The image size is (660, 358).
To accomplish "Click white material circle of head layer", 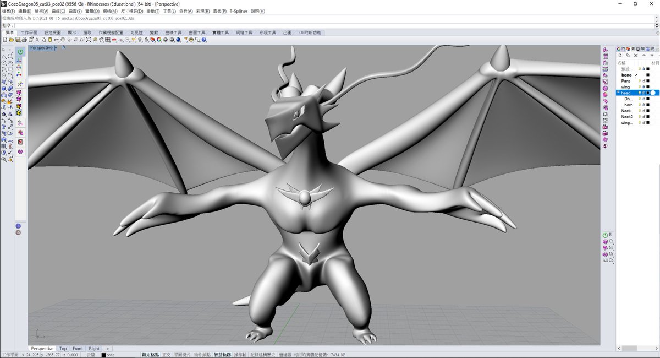I will (x=653, y=93).
